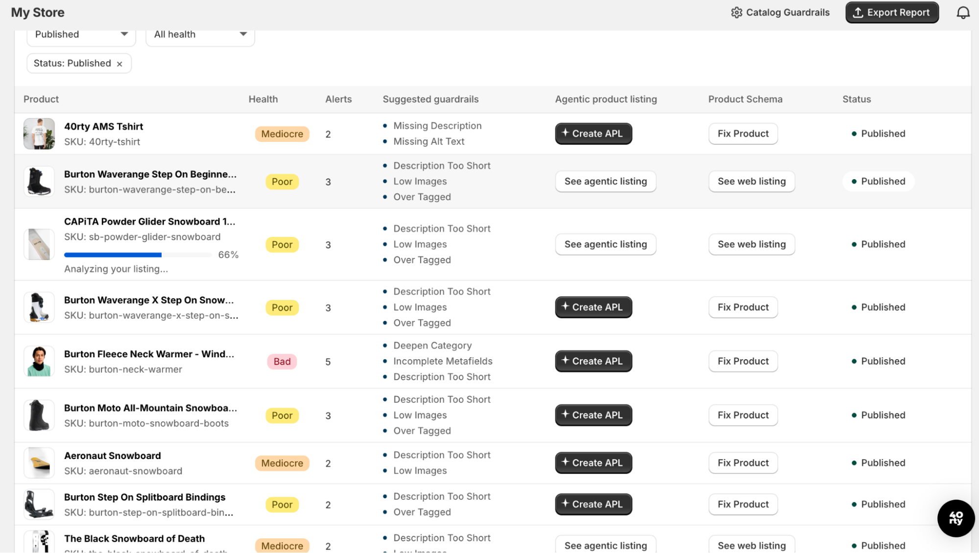The width and height of the screenshot is (979, 553).
Task: Click the Agentic product listing column header
Action: pos(606,99)
